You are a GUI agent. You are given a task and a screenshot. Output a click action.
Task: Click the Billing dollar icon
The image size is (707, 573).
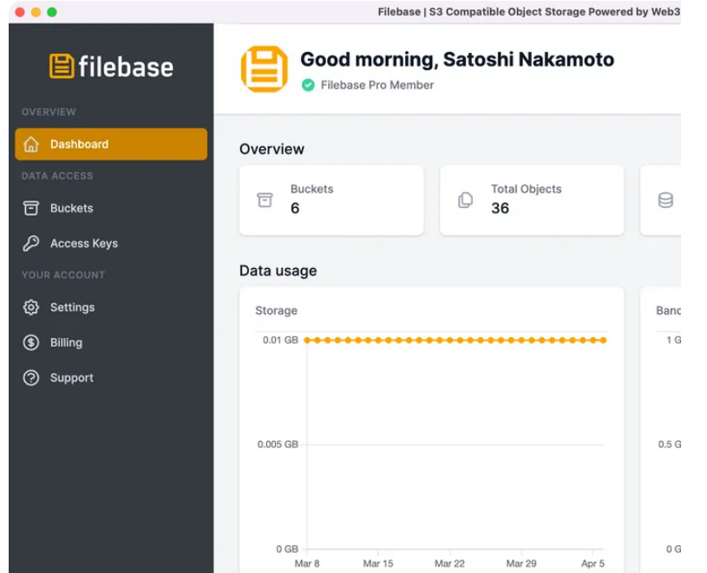31,342
